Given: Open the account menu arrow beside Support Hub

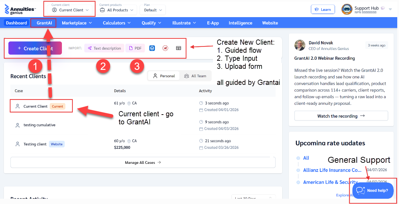Looking at the screenshot, I should click(390, 9).
